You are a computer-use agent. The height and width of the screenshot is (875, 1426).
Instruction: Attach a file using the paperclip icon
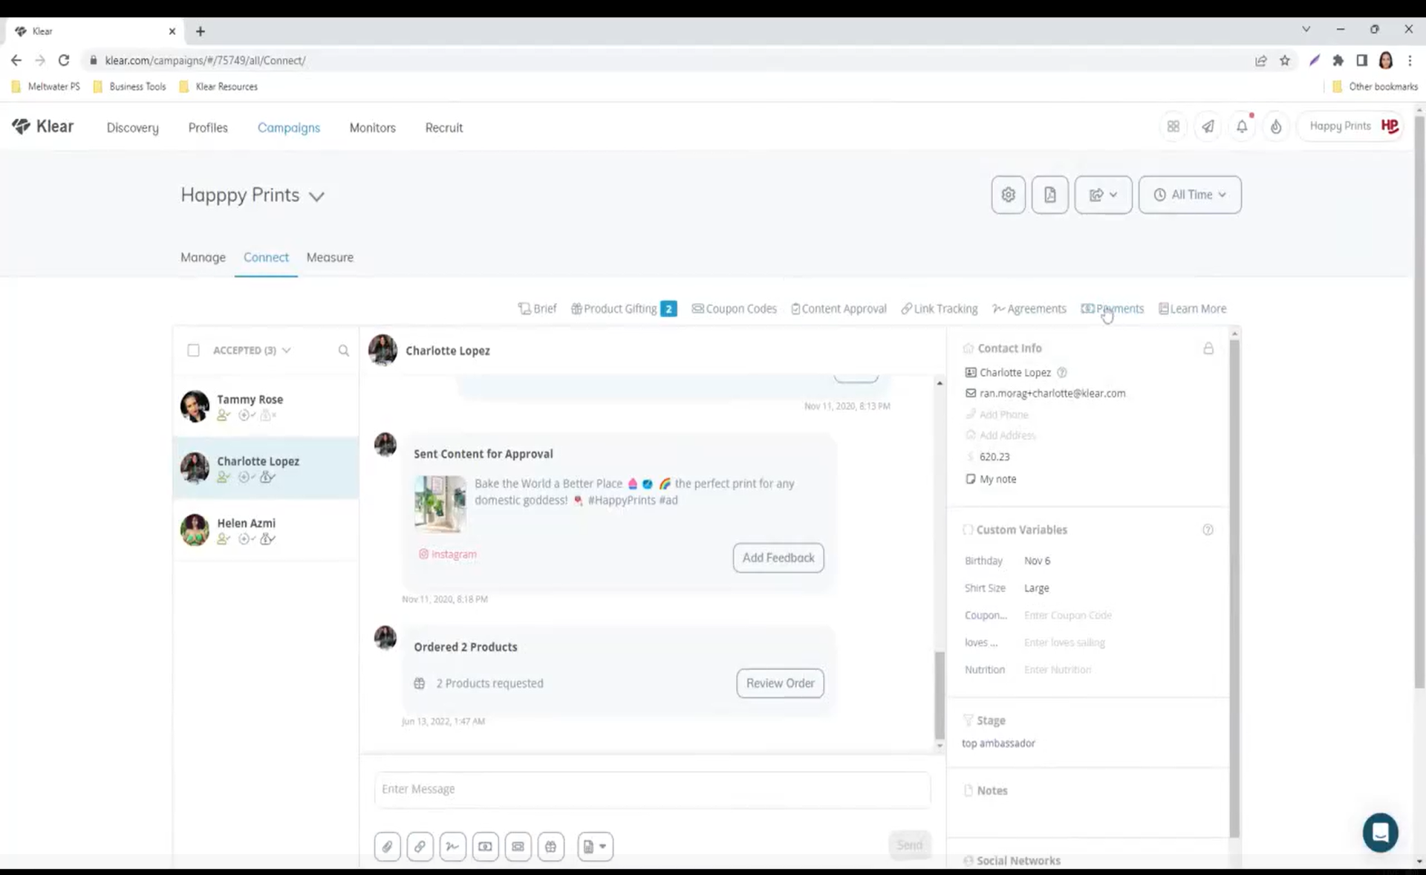click(387, 846)
